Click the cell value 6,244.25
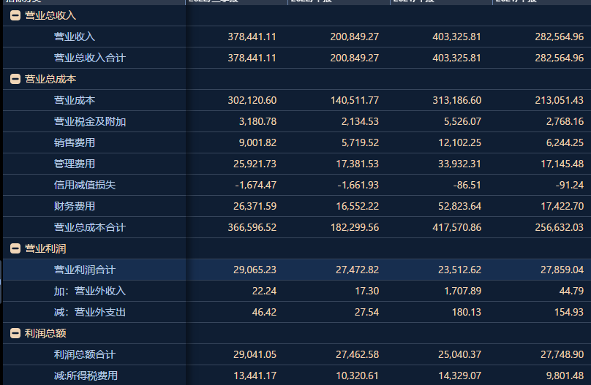The height and width of the screenshot is (385, 591). (x=565, y=142)
